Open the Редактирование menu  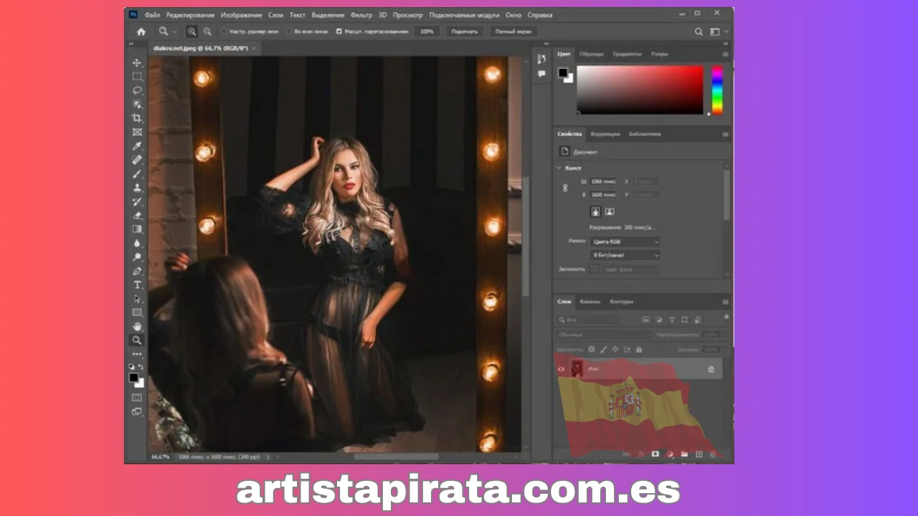point(190,14)
